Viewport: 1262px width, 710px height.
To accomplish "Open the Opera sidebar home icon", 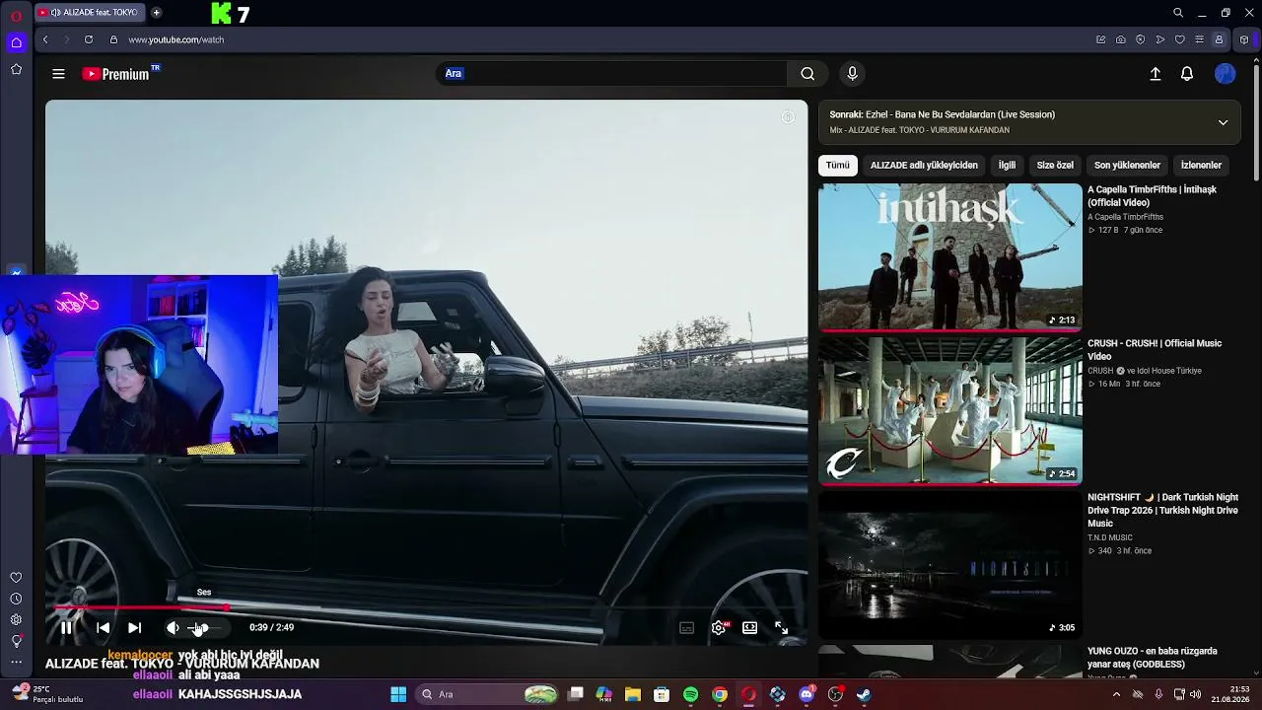I will tap(16, 42).
